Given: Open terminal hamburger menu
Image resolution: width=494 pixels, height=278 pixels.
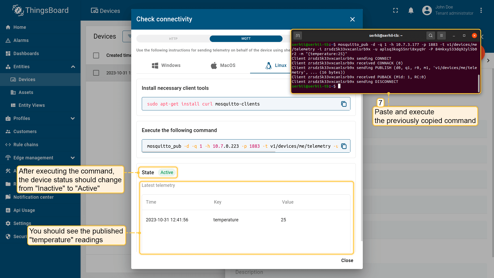Looking at the screenshot, I should 442,36.
